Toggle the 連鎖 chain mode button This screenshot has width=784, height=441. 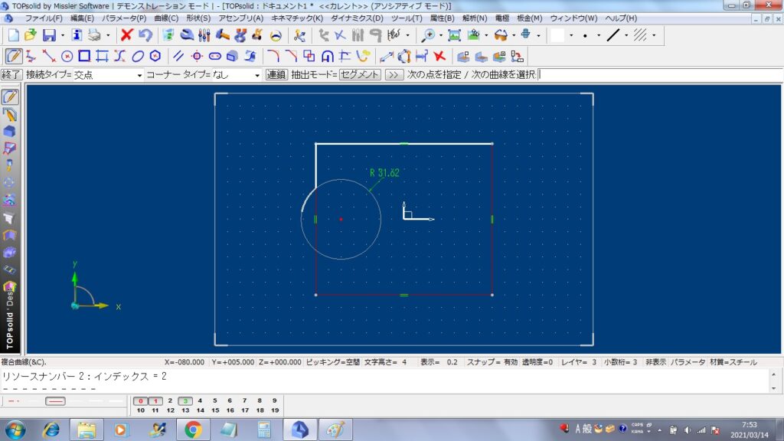[276, 75]
